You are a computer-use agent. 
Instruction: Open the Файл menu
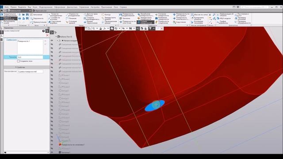[6, 7]
